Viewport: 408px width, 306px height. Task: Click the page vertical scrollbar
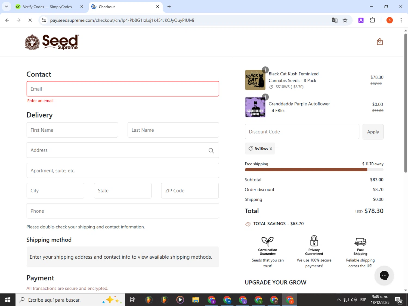pos(406,103)
